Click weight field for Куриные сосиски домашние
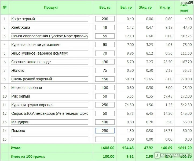194x161 pixels. tap(105, 45)
